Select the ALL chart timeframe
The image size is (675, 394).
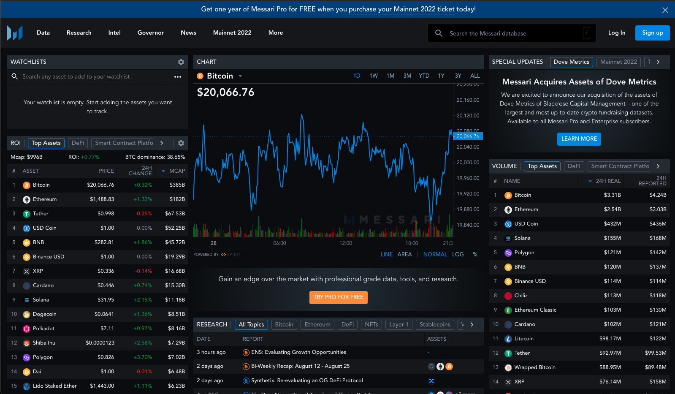(x=475, y=76)
